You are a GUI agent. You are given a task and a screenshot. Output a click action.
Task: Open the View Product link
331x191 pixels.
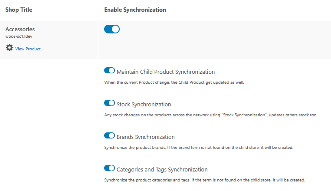[x=28, y=49]
